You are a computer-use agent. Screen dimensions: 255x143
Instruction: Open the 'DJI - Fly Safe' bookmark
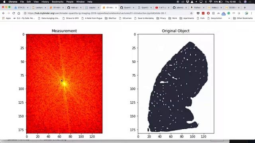tap(24, 18)
